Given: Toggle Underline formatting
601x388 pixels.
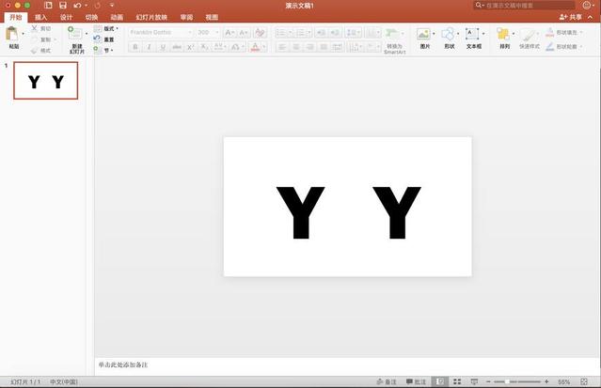Looking at the screenshot, I should pyautogui.click(x=162, y=46).
